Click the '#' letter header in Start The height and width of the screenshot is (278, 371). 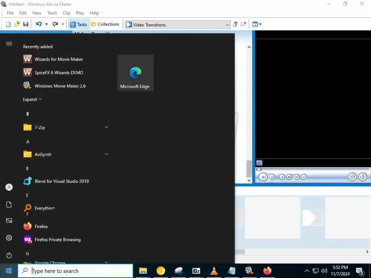click(28, 114)
